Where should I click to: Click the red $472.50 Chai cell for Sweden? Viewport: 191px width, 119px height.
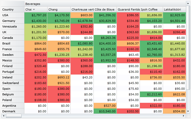coord(36,55)
